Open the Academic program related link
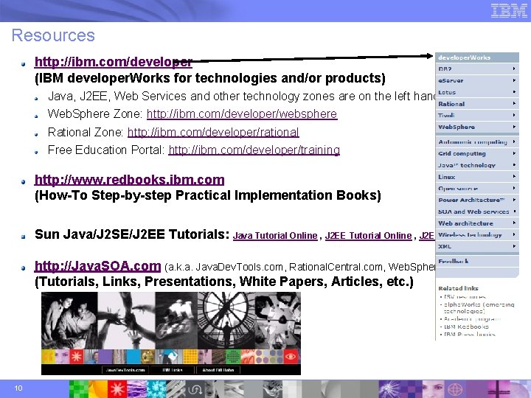Image resolution: width=531 pixels, height=398 pixels. click(472, 319)
